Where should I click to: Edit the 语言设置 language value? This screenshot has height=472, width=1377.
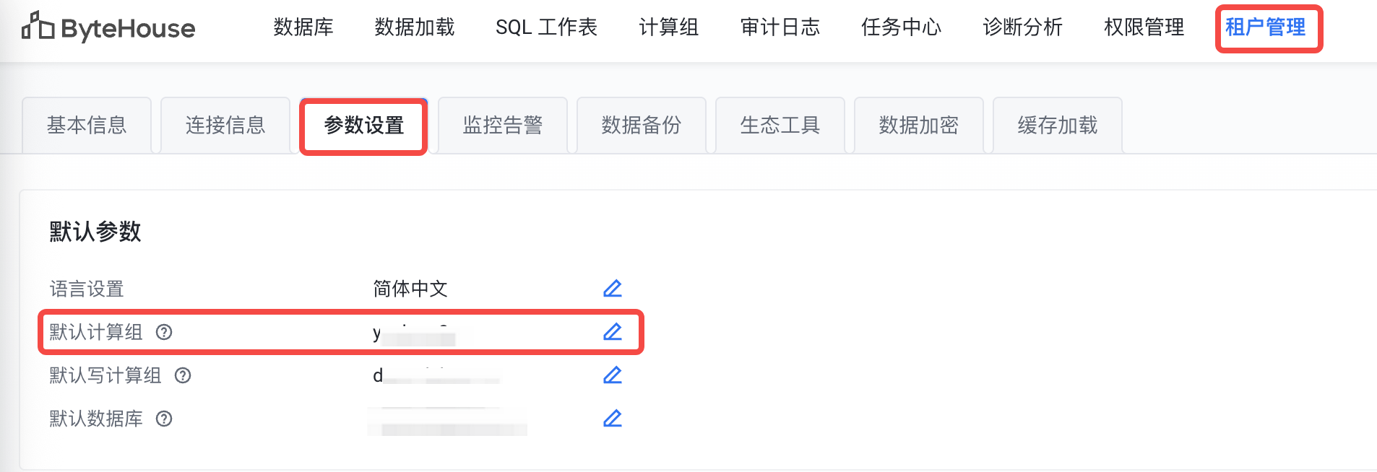(613, 289)
